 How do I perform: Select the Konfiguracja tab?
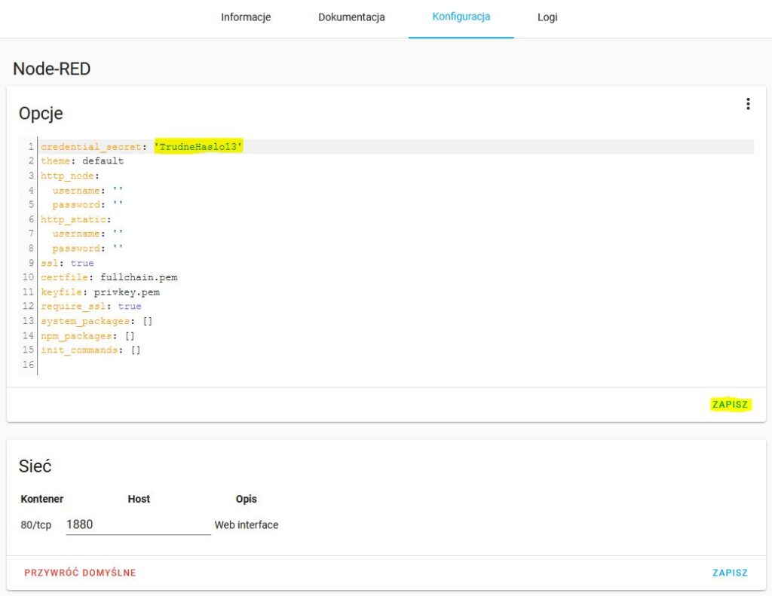461,17
